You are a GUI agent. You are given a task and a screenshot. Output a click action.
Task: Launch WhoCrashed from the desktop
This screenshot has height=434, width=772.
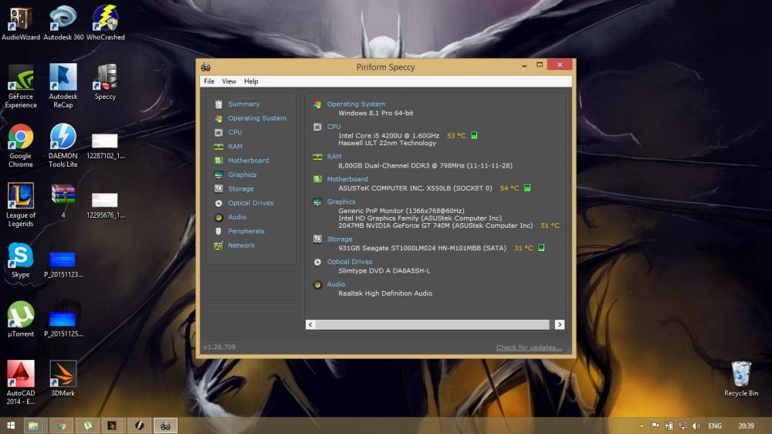point(105,22)
